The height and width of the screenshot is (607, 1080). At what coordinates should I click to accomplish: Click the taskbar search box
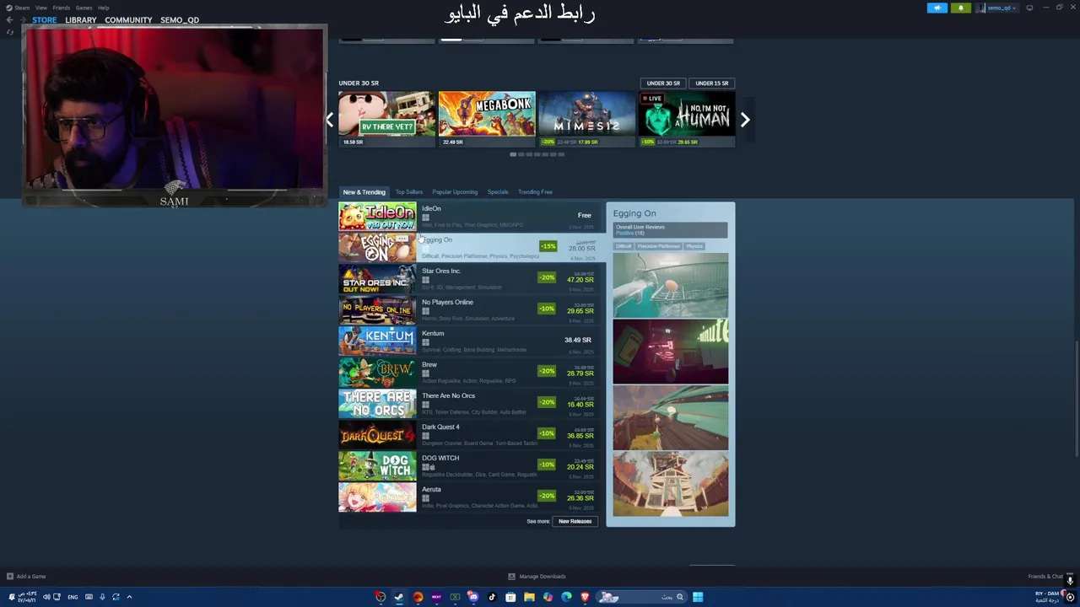tap(641, 597)
